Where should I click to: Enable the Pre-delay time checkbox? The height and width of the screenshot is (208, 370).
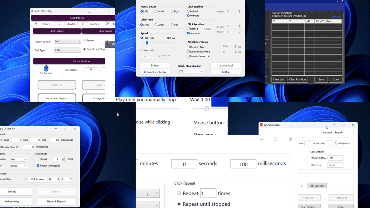pyautogui.click(x=188, y=47)
